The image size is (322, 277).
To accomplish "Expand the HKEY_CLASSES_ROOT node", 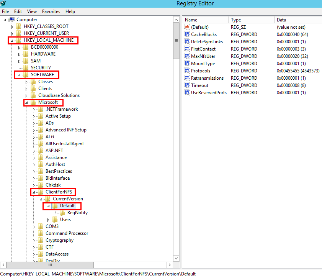I will click(12, 27).
